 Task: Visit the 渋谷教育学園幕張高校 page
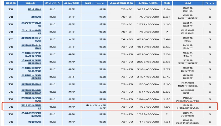[31, 62]
